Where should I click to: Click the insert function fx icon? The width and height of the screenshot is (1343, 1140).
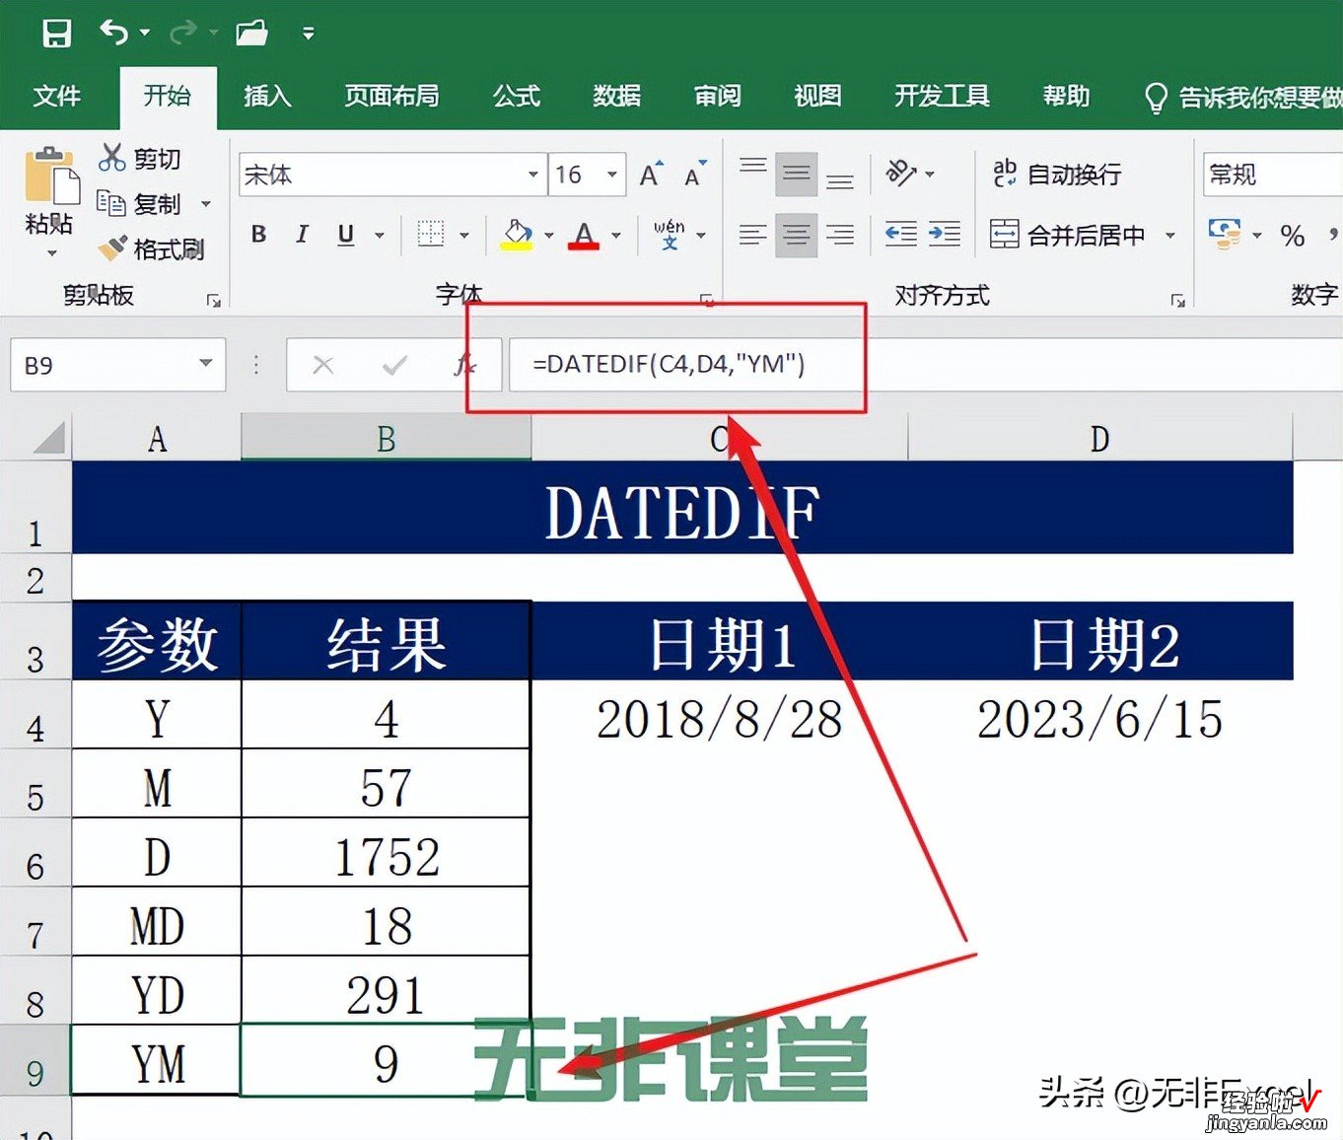465,365
